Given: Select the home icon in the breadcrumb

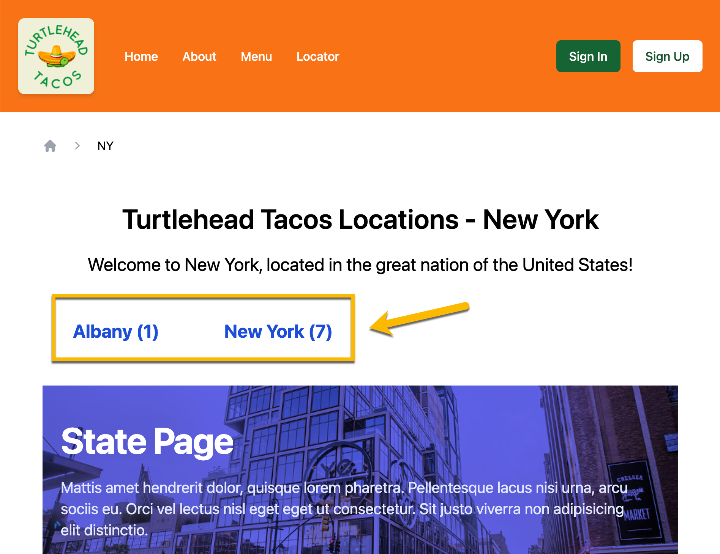Looking at the screenshot, I should click(x=51, y=146).
